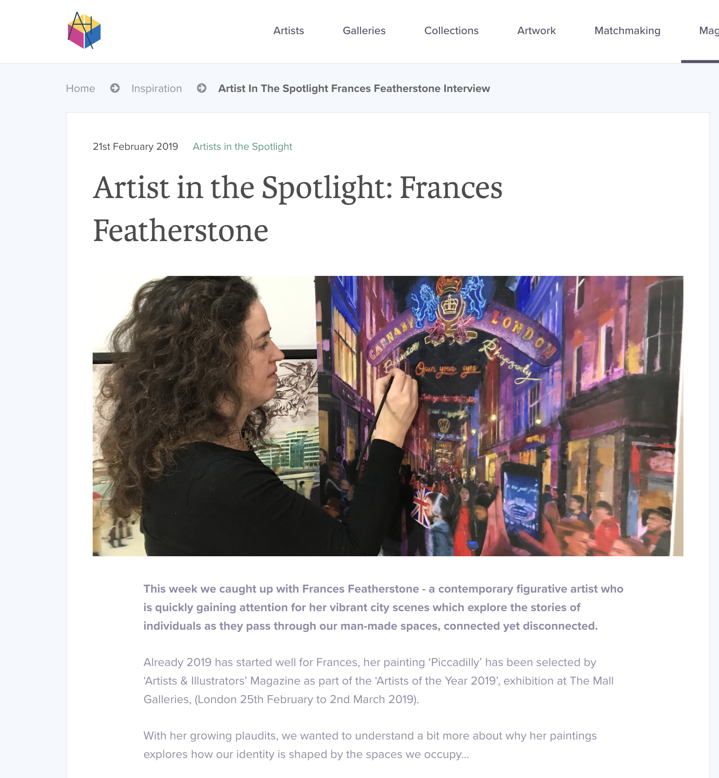Click the arrow icon after Inspiration breadcrumb
The width and height of the screenshot is (719, 778).
tap(202, 88)
